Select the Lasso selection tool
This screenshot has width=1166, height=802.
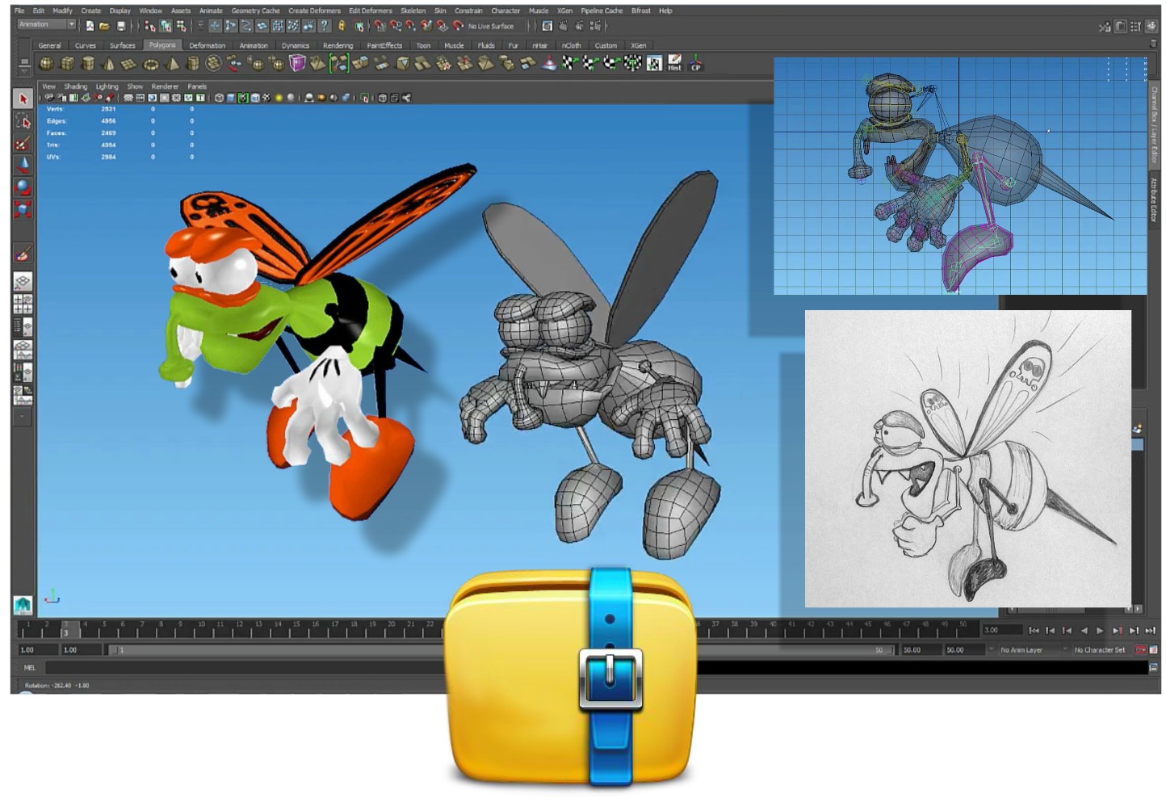pos(24,121)
